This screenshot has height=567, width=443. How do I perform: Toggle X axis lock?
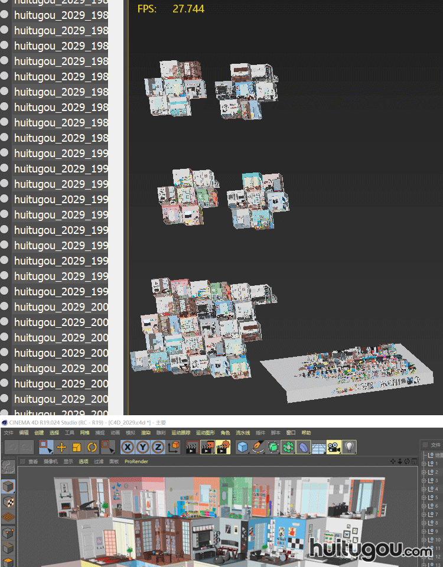tap(128, 447)
